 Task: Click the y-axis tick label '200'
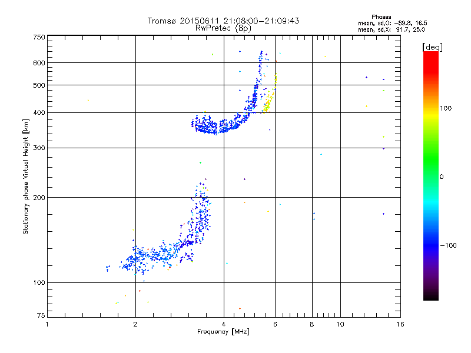tap(39, 198)
